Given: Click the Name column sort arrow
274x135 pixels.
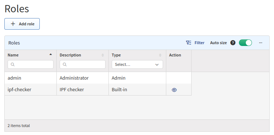Looking at the screenshot, I should click(x=51, y=54).
